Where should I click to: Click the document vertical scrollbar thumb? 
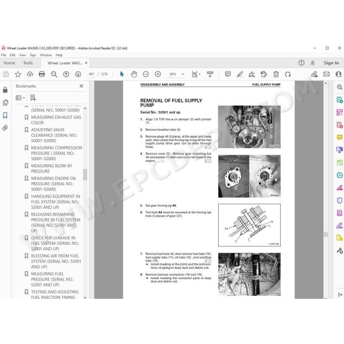(x=326, y=234)
